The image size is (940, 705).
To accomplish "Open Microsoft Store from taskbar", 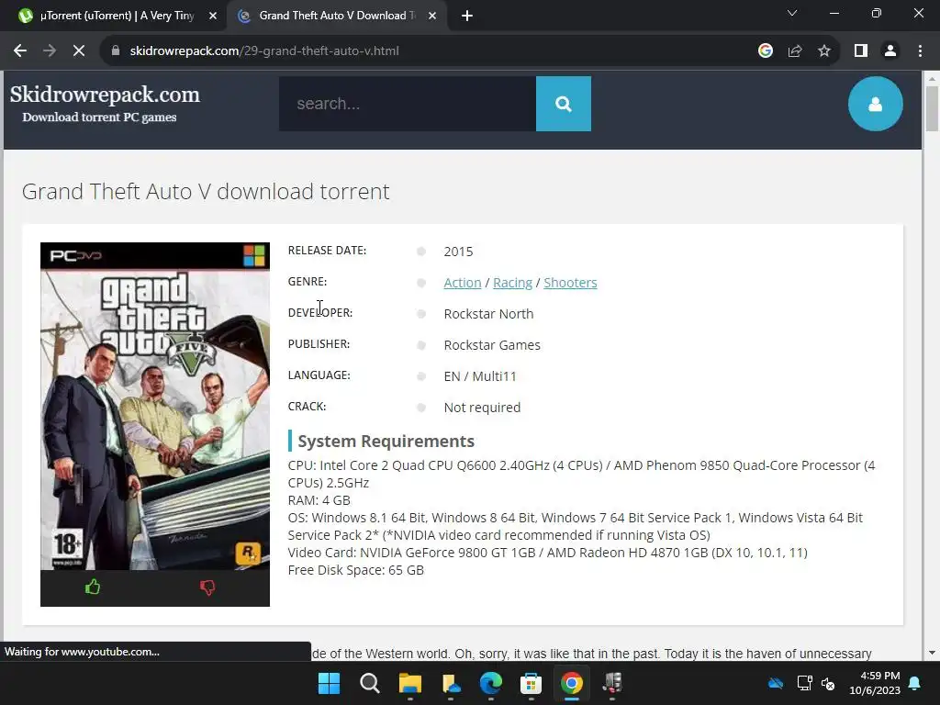I will (532, 683).
